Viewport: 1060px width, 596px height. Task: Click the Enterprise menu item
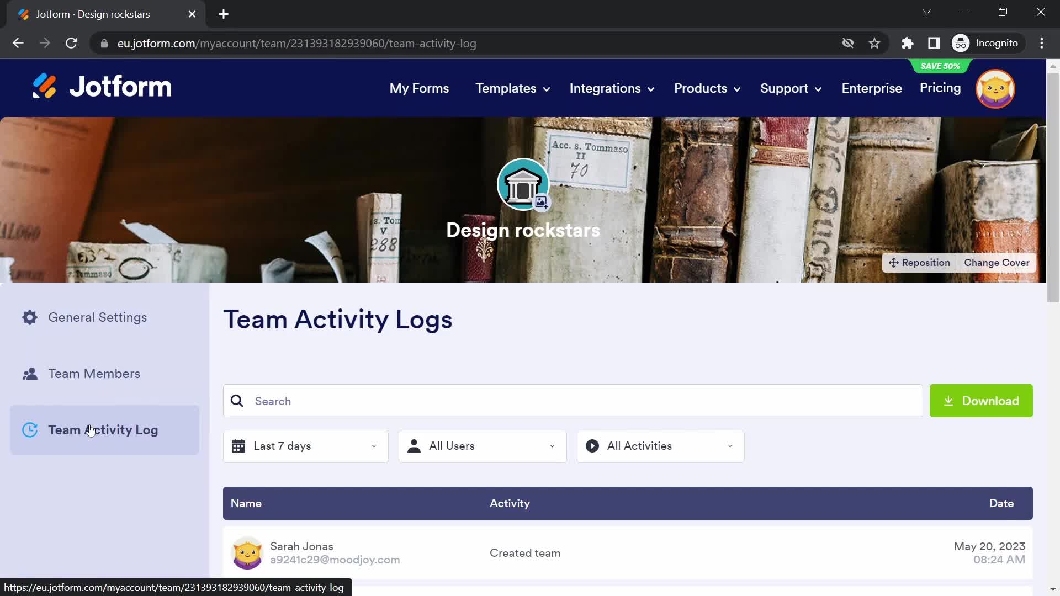871,87
